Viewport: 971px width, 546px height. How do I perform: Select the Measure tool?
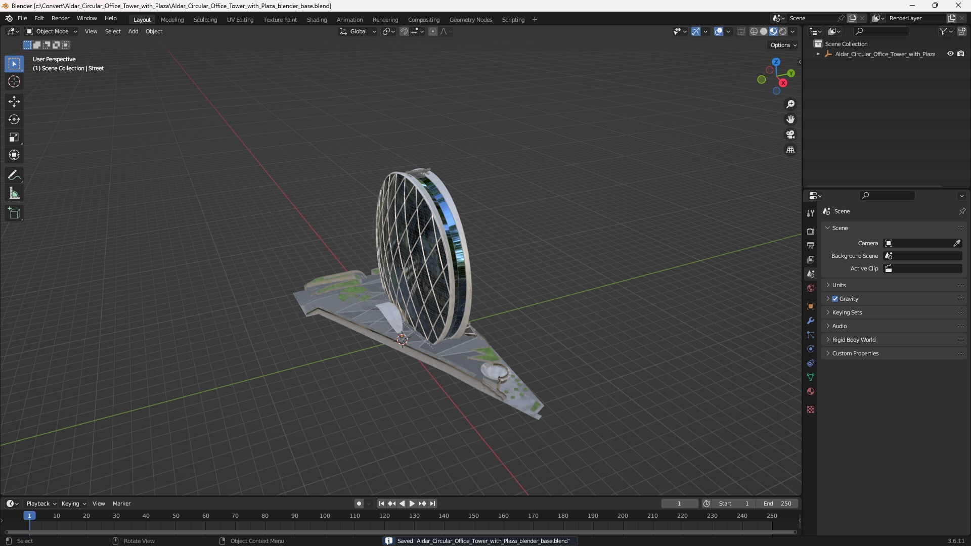tap(14, 193)
